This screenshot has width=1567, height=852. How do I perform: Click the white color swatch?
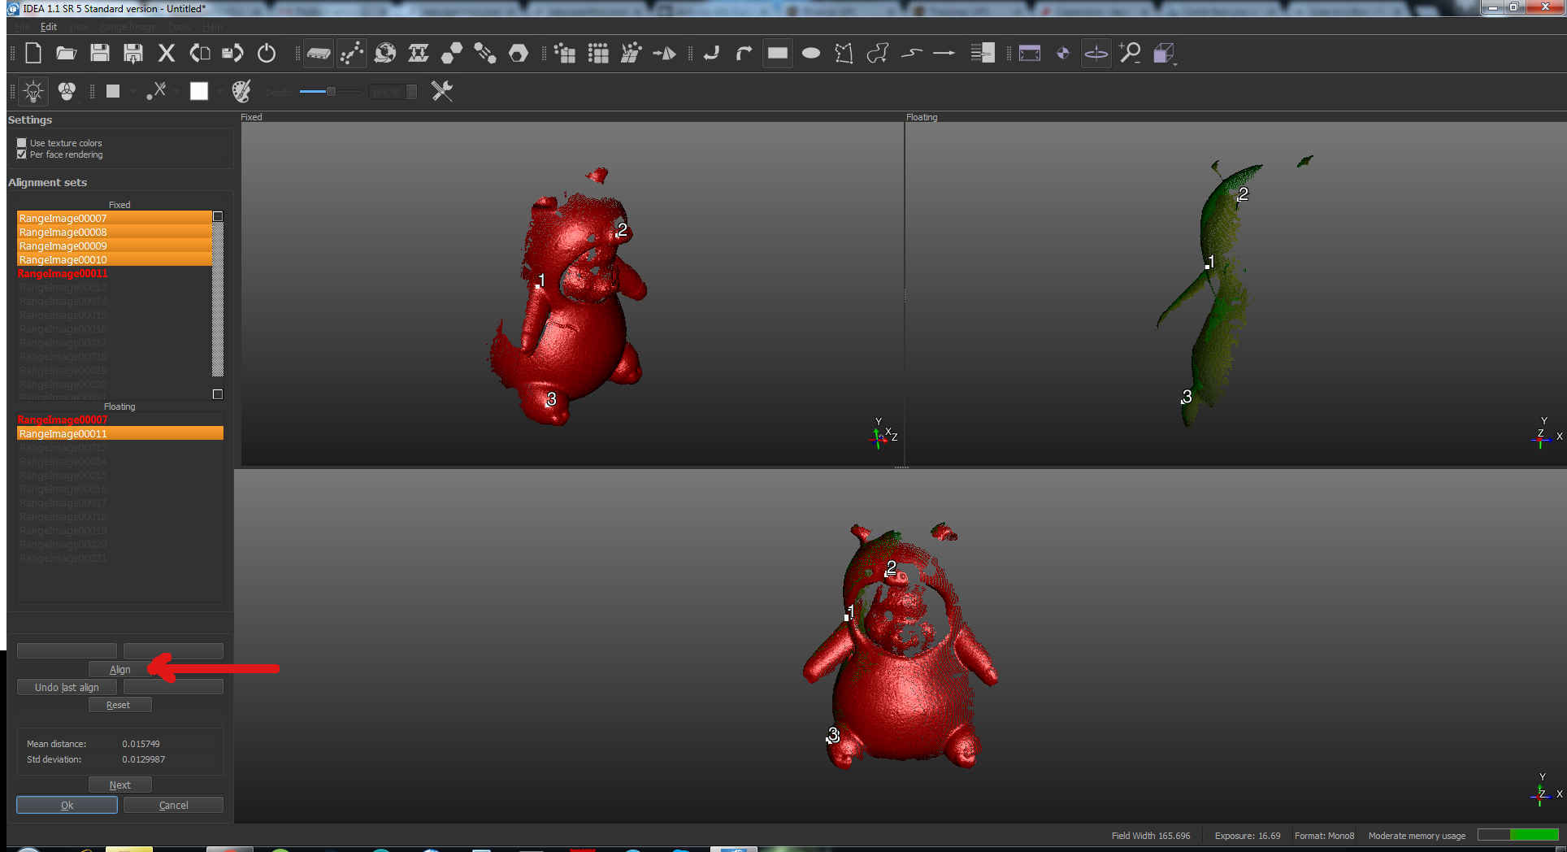coord(199,91)
